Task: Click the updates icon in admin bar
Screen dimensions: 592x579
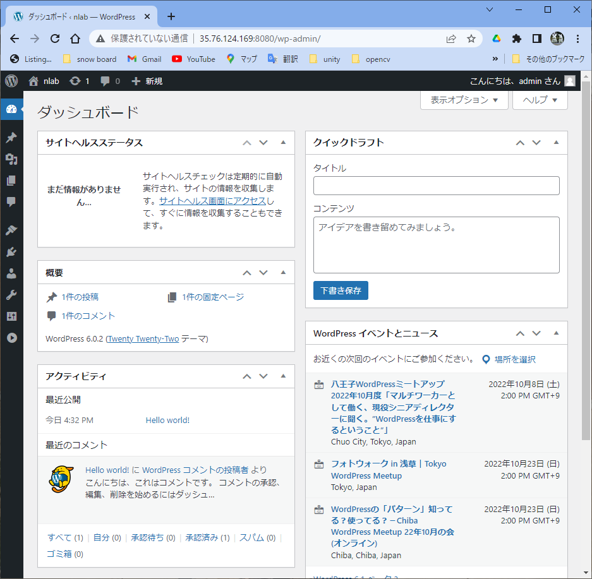Action: tap(79, 81)
